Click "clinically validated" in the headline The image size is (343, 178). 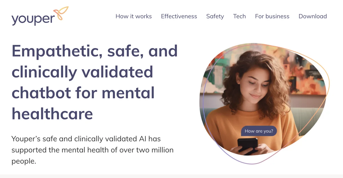(82, 72)
